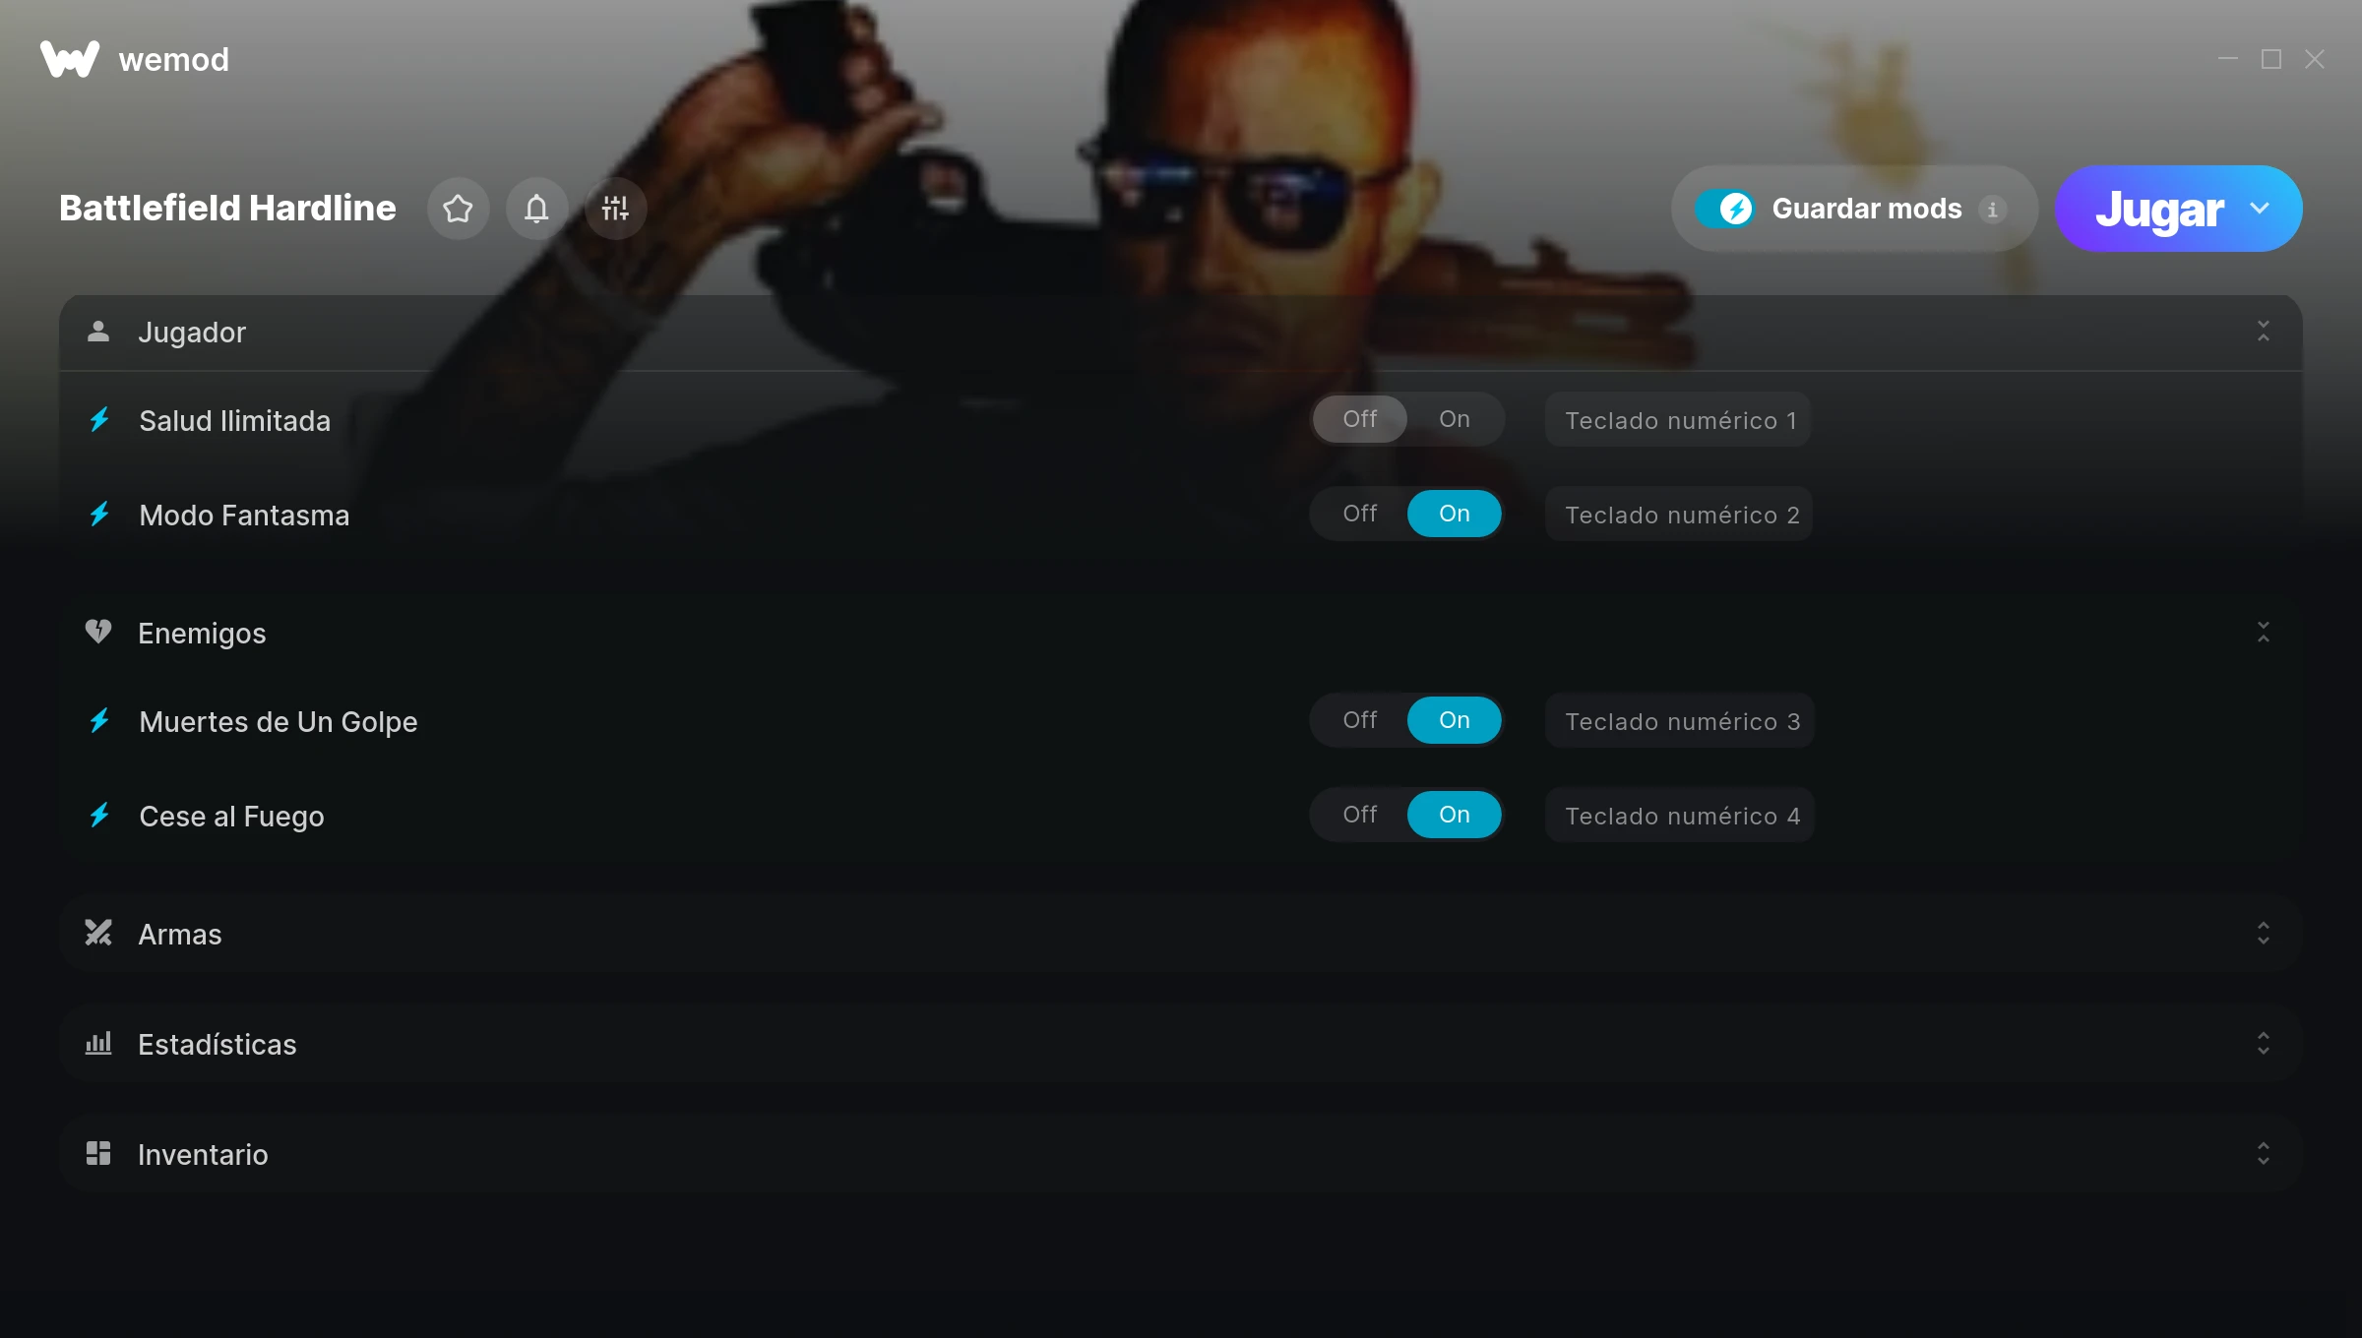Viewport: 2362px width, 1338px height.
Task: Expand the Armas section
Action: (2264, 933)
